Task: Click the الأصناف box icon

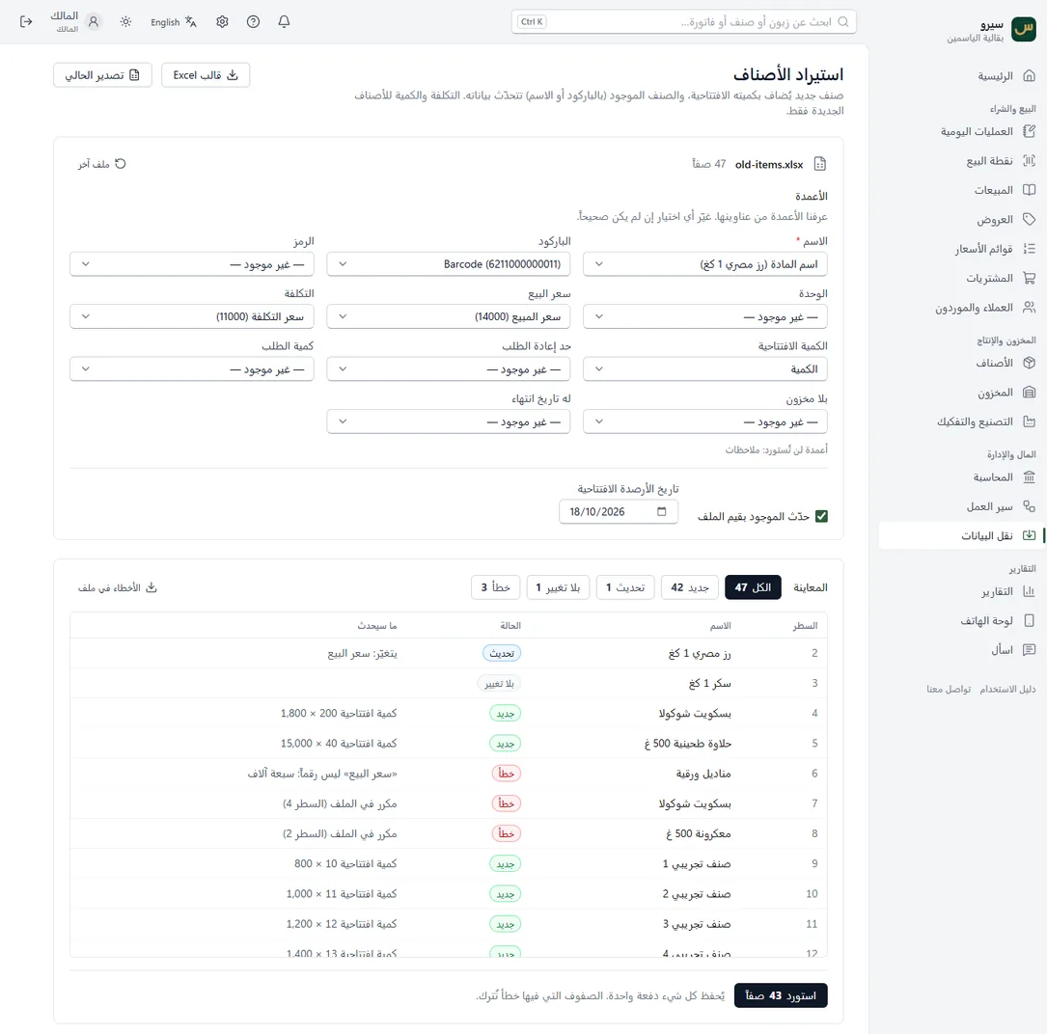Action: [1029, 363]
